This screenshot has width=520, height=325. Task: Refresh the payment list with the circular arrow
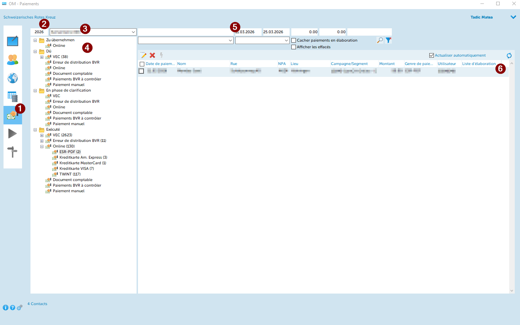(x=509, y=56)
